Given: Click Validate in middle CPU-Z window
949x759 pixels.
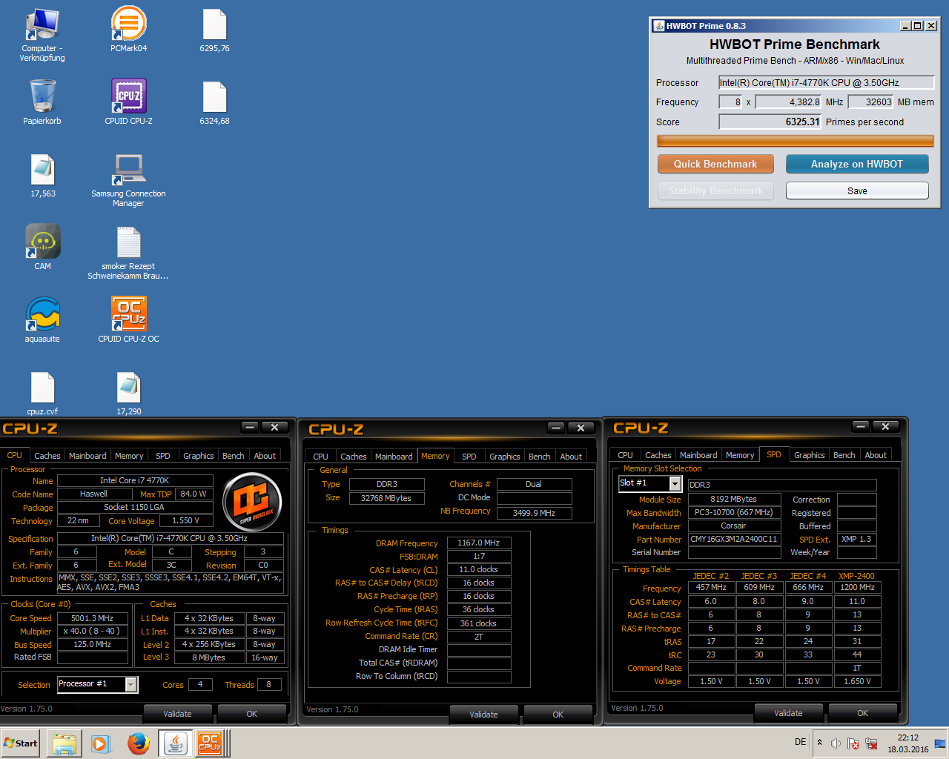Looking at the screenshot, I should pos(484,715).
